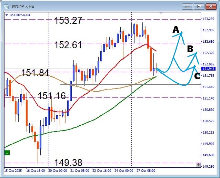Click the current price tag 151.943
This screenshot has width=220, height=178.
pyautogui.click(x=209, y=69)
